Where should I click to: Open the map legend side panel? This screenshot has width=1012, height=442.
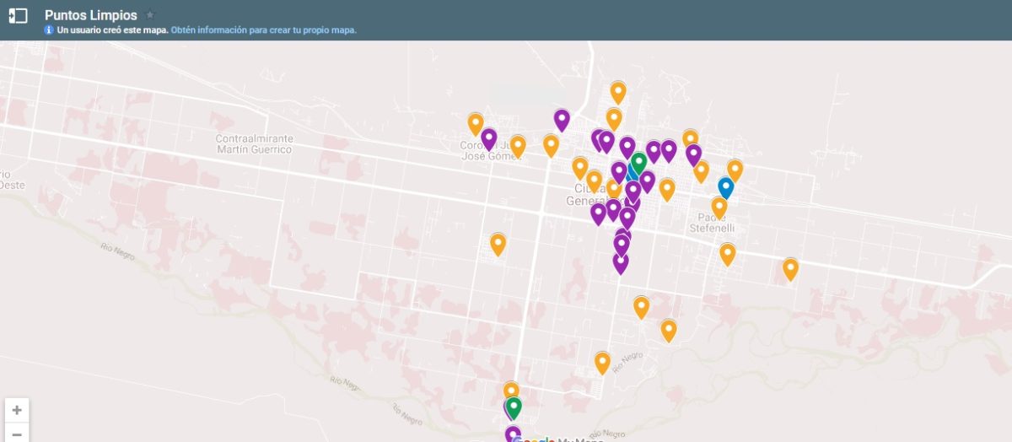pyautogui.click(x=18, y=15)
